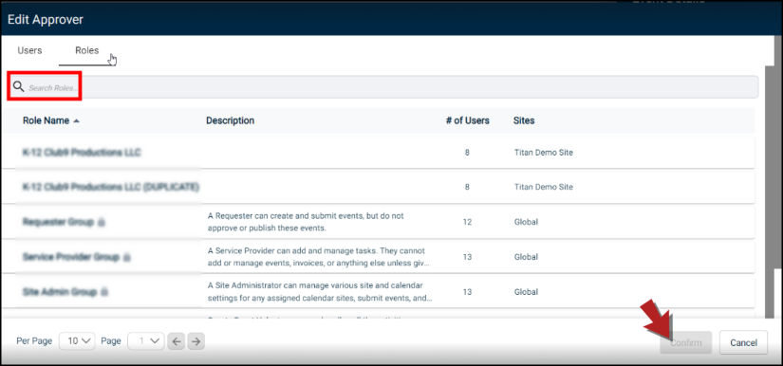The width and height of the screenshot is (783, 366).
Task: Click lock icon beside Requester Group
Action: (x=101, y=222)
